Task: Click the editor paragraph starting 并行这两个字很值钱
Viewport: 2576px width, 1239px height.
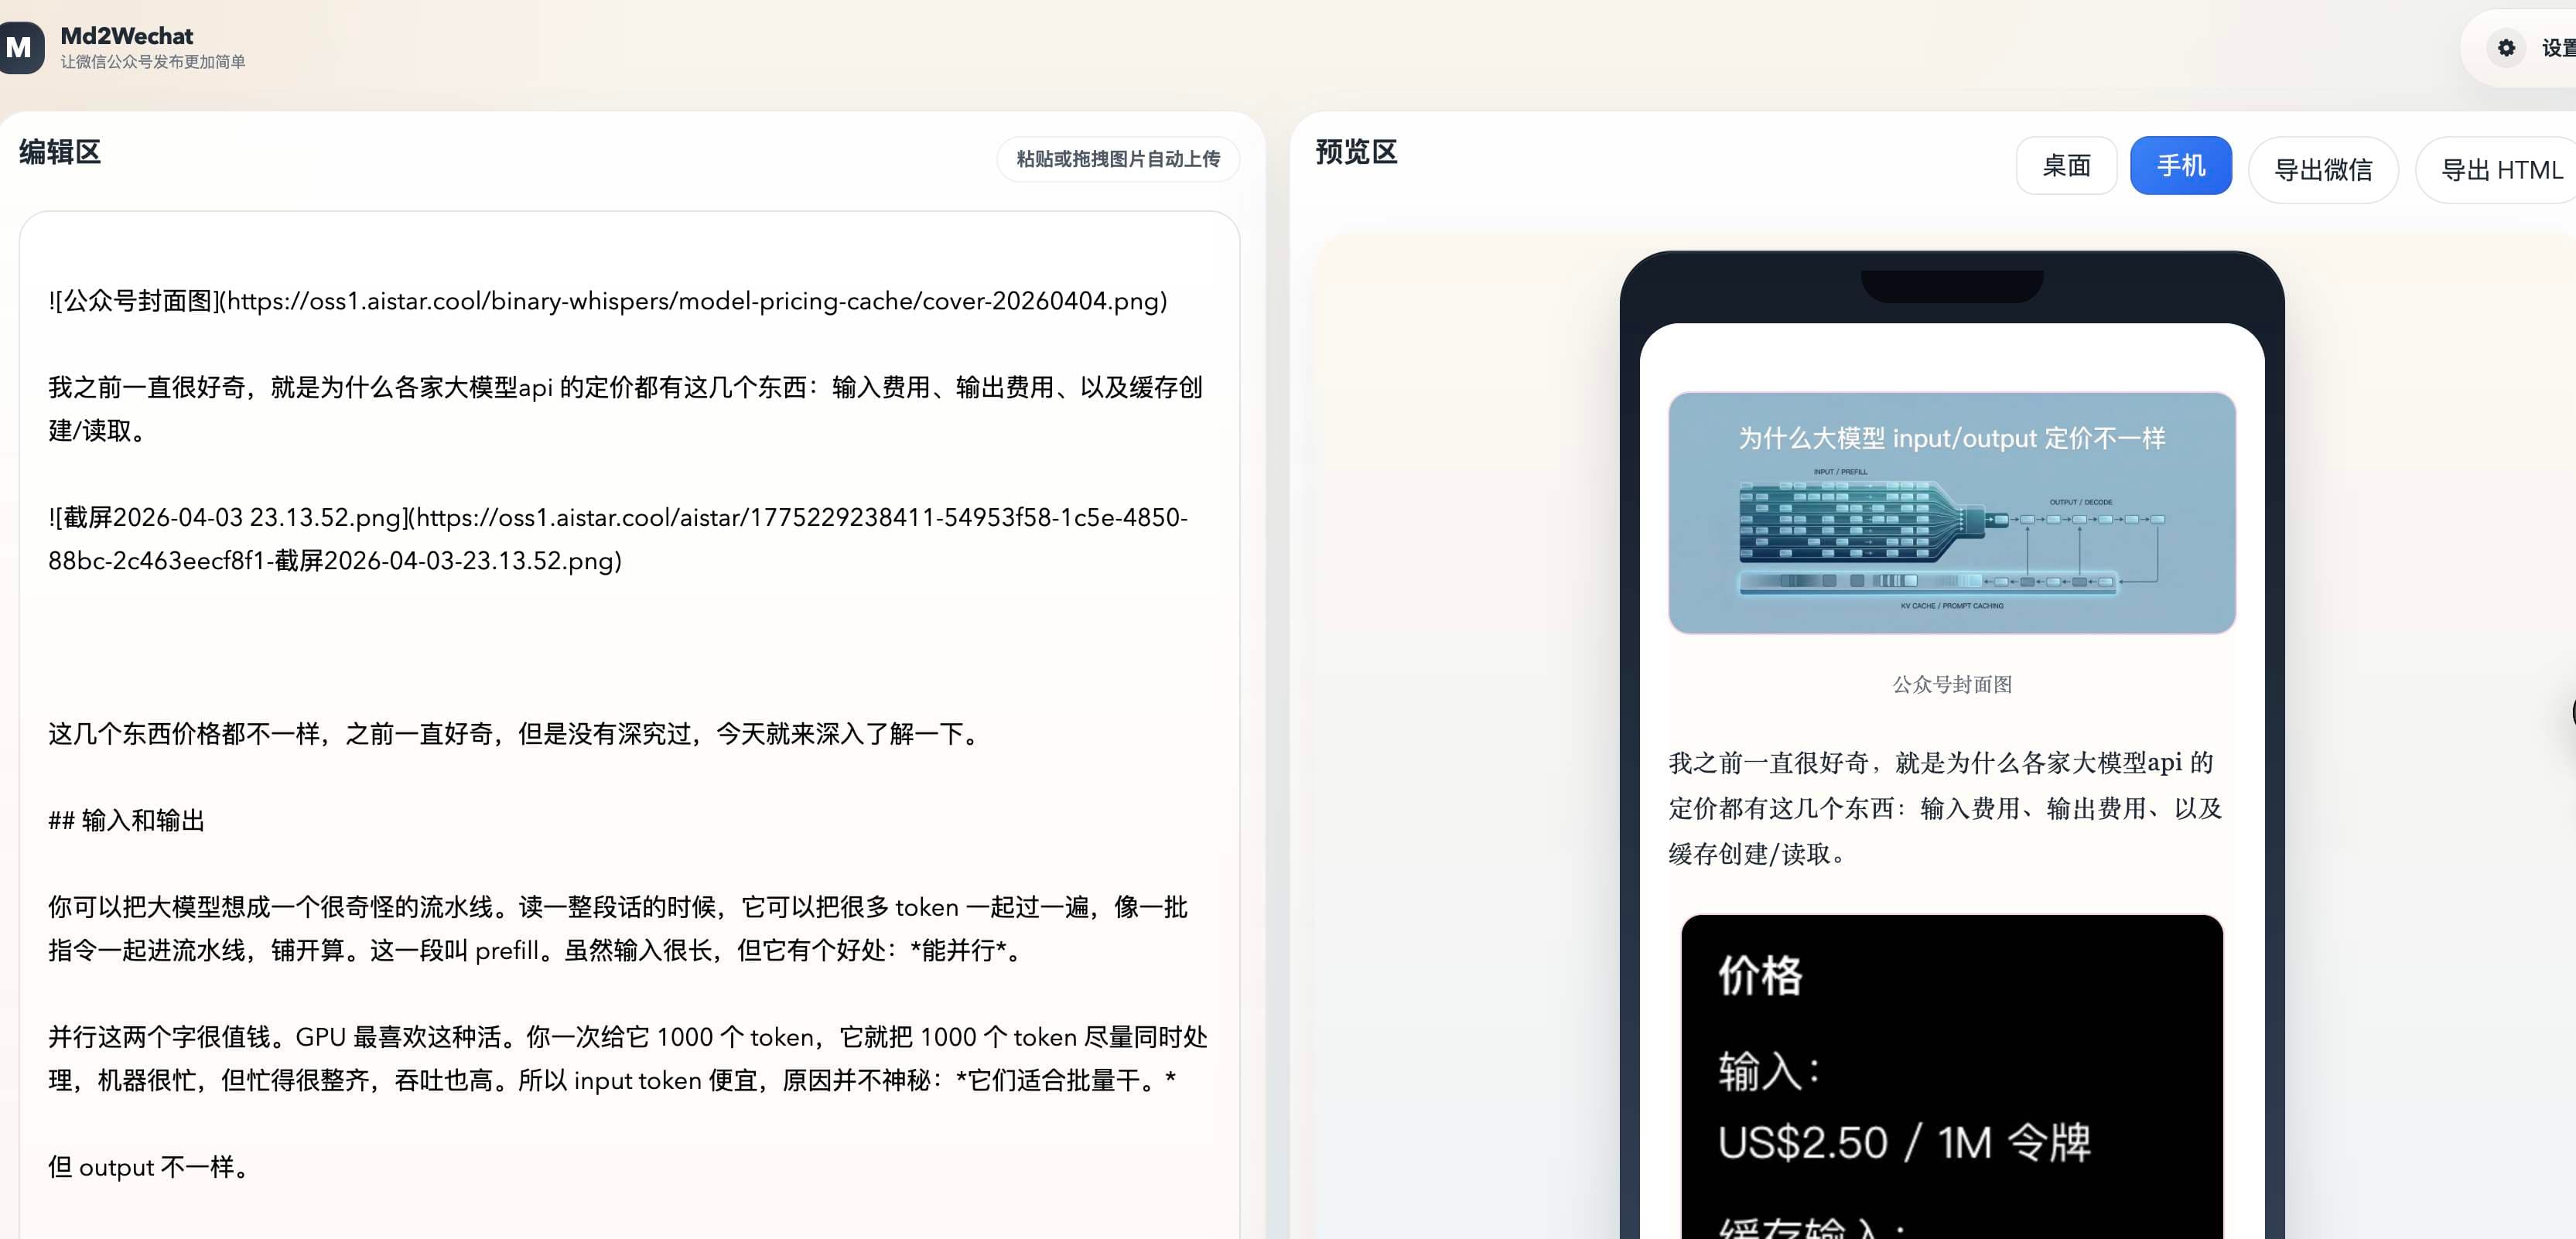Action: [x=628, y=1058]
